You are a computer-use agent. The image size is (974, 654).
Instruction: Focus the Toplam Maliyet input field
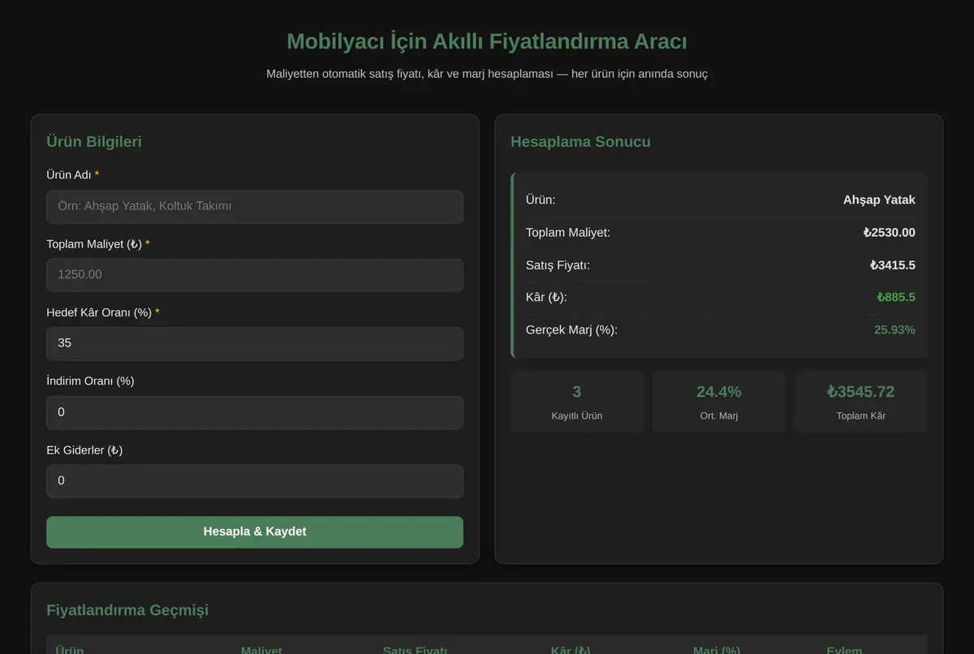(x=255, y=275)
